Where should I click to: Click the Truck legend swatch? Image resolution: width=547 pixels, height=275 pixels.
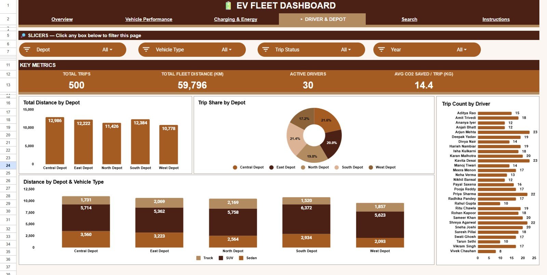[199, 258]
